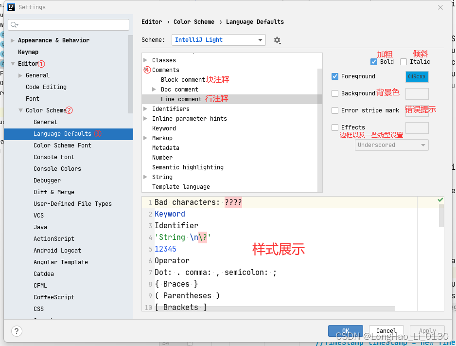Viewport: 456px width, 346px height.
Task: Open ActionScript color settings
Action: tap(54, 238)
